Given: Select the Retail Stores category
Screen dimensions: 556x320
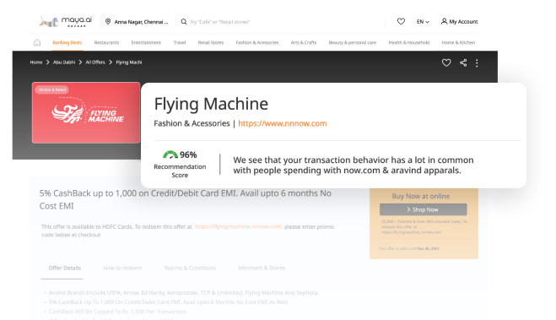Looking at the screenshot, I should coord(211,42).
